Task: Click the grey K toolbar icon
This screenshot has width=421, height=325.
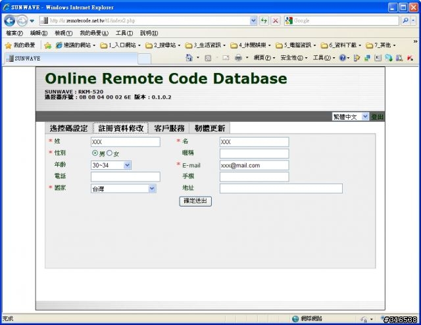Action: point(378,58)
